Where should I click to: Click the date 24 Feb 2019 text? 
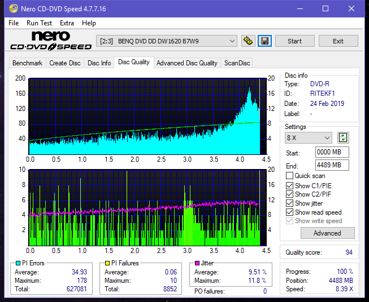(x=327, y=104)
